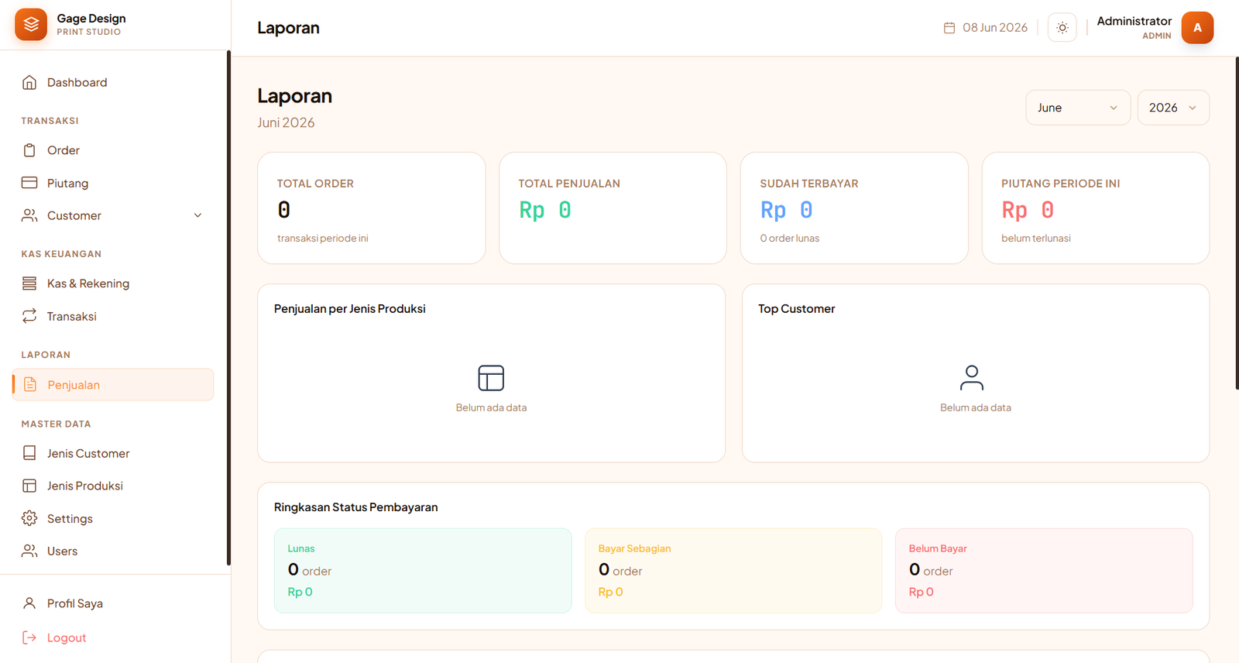Open the Piutang menu item
The width and height of the screenshot is (1239, 663).
pyautogui.click(x=113, y=183)
